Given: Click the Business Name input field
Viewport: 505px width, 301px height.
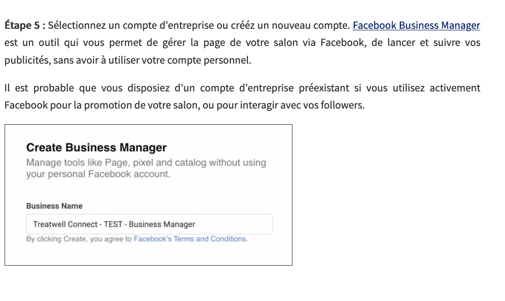Looking at the screenshot, I should [149, 224].
